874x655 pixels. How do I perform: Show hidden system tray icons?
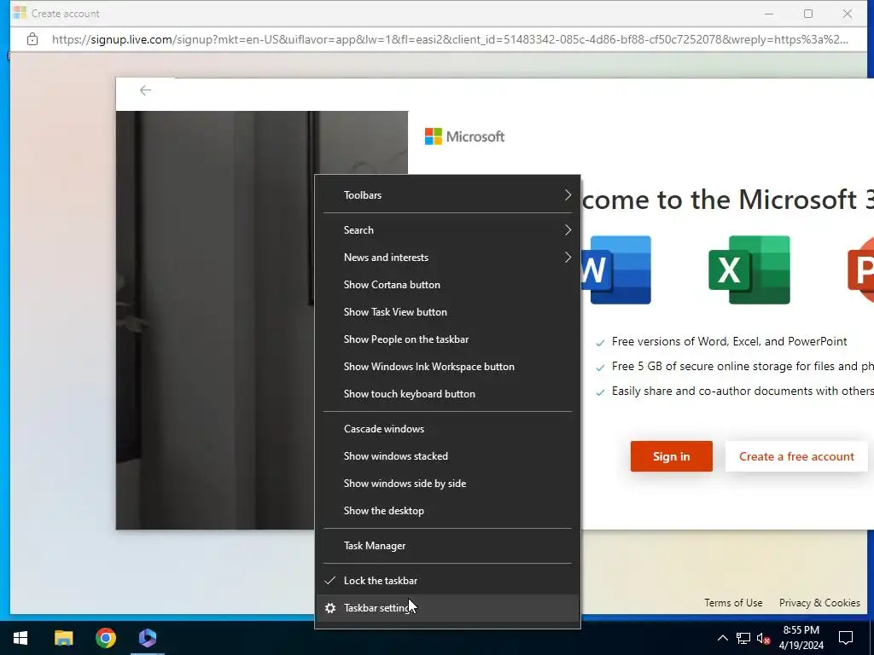click(722, 638)
